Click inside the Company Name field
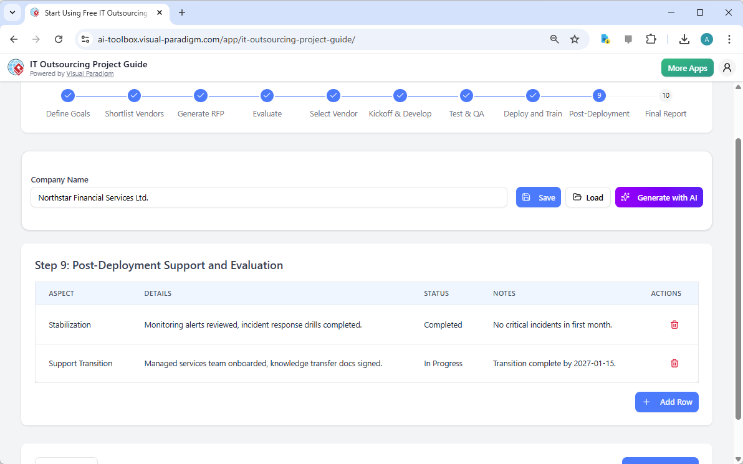 coord(268,197)
